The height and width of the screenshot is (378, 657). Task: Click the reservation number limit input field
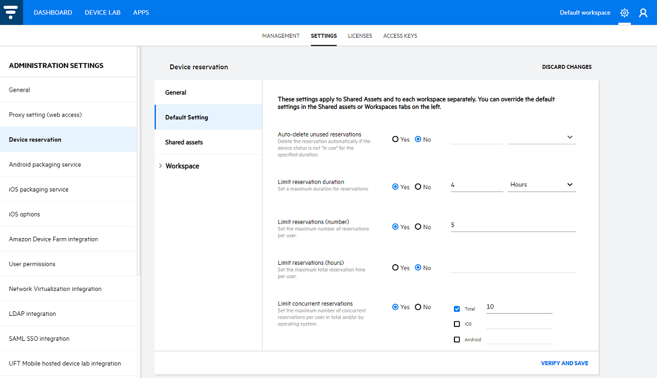coord(513,225)
